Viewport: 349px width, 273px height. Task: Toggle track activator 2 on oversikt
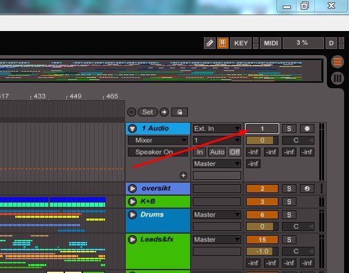[262, 188]
